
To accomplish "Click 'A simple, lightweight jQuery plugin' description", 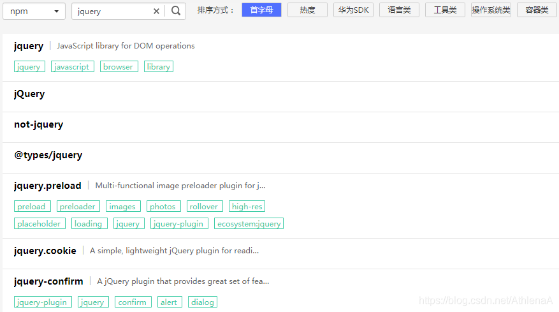I will [175, 251].
